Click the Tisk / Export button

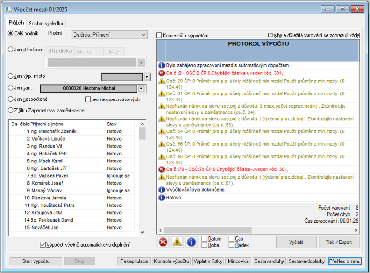point(339,242)
